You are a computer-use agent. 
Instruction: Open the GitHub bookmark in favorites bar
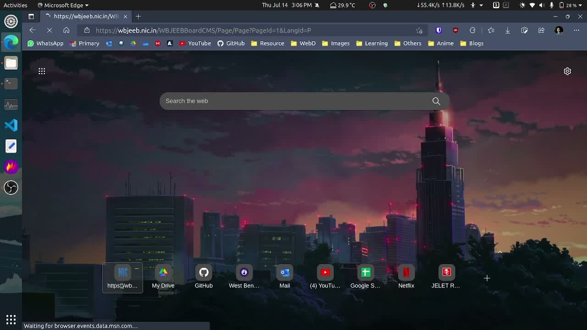click(x=231, y=44)
